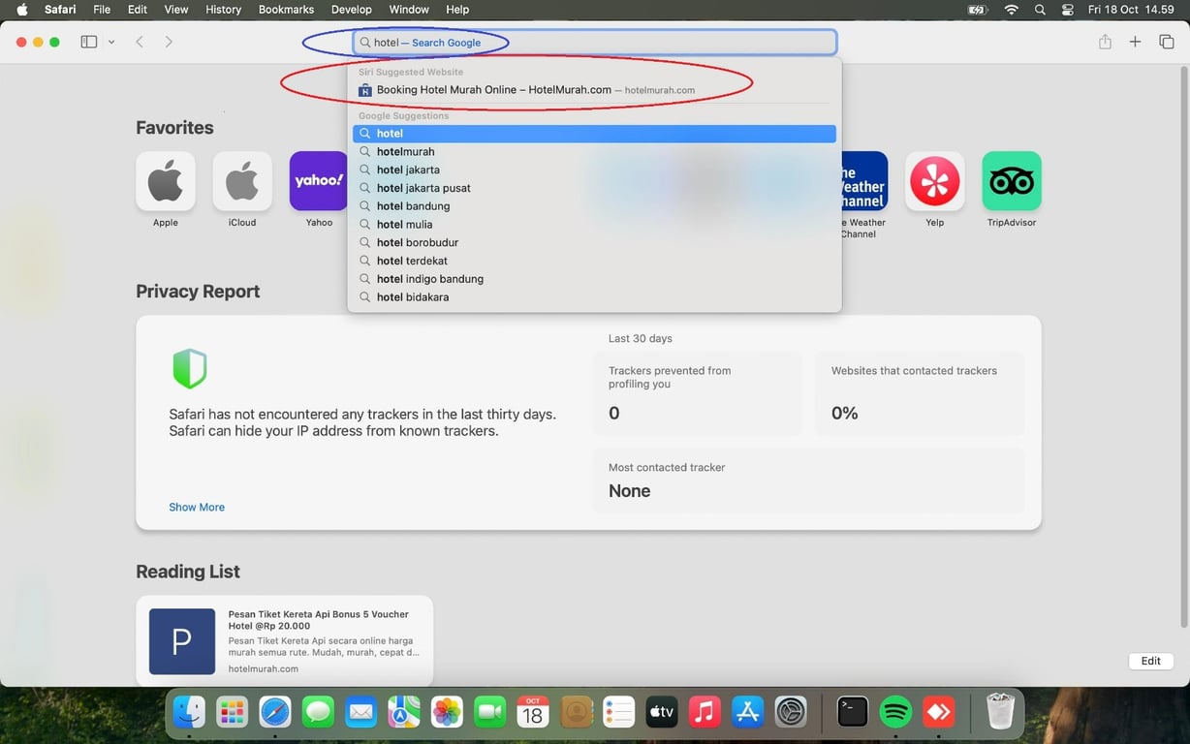Open Maps from the Dock
This screenshot has height=744, width=1190.
404,712
